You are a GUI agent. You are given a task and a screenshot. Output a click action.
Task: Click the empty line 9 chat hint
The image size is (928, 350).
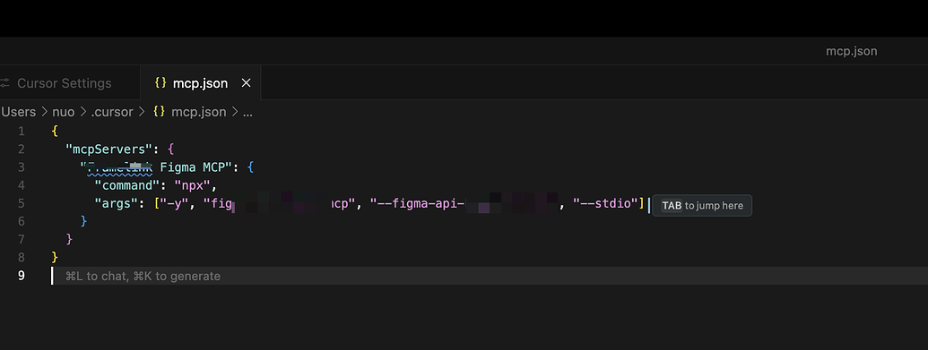[143, 276]
